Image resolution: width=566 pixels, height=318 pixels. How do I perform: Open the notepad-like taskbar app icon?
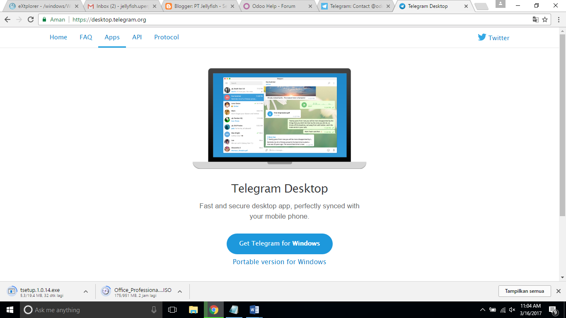(234, 310)
